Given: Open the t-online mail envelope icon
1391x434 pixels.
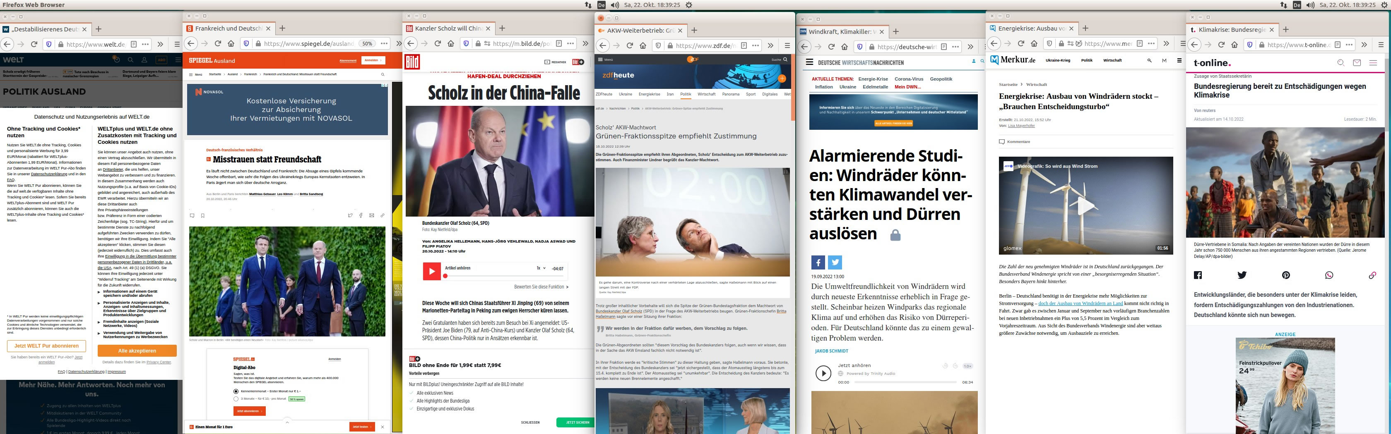Looking at the screenshot, I should pos(1357,63).
